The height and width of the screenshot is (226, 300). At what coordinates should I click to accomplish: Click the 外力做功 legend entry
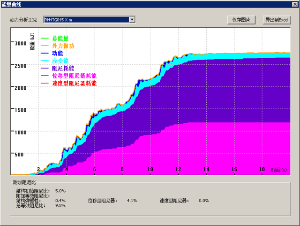[62, 46]
